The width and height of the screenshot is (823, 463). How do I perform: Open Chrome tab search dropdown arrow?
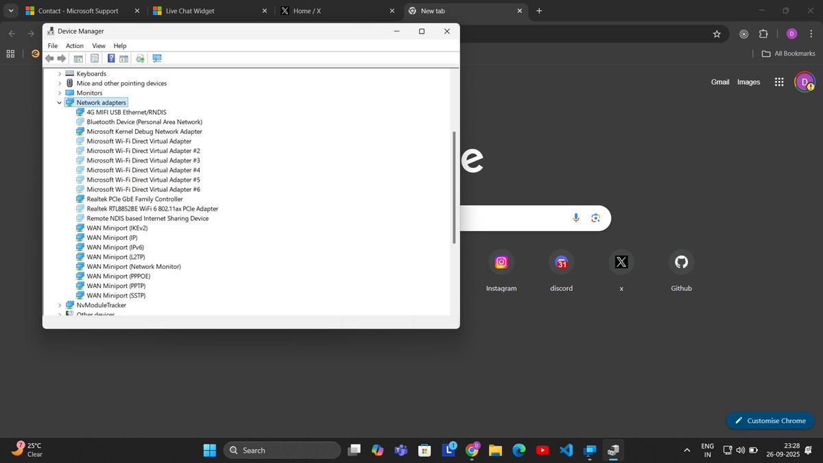click(x=10, y=10)
